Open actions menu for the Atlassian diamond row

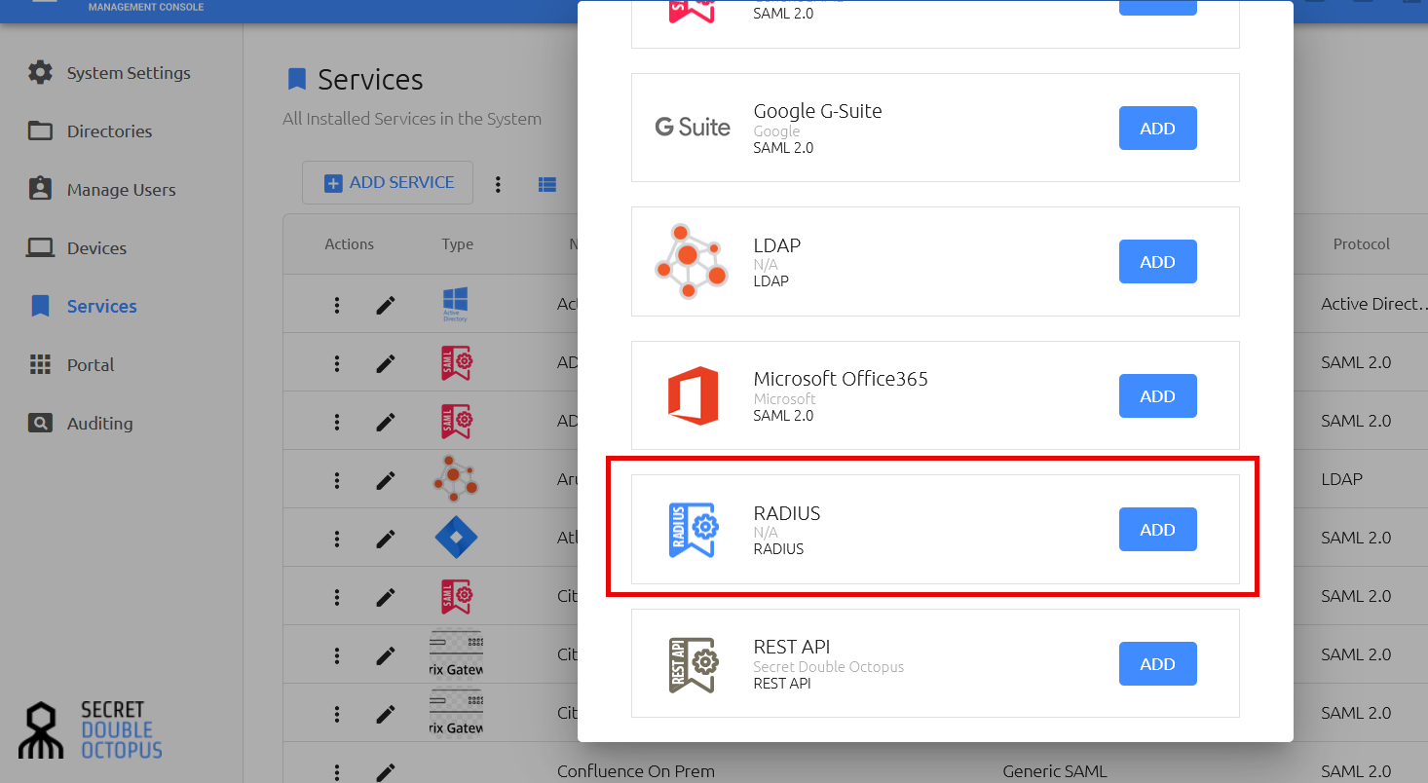point(337,539)
